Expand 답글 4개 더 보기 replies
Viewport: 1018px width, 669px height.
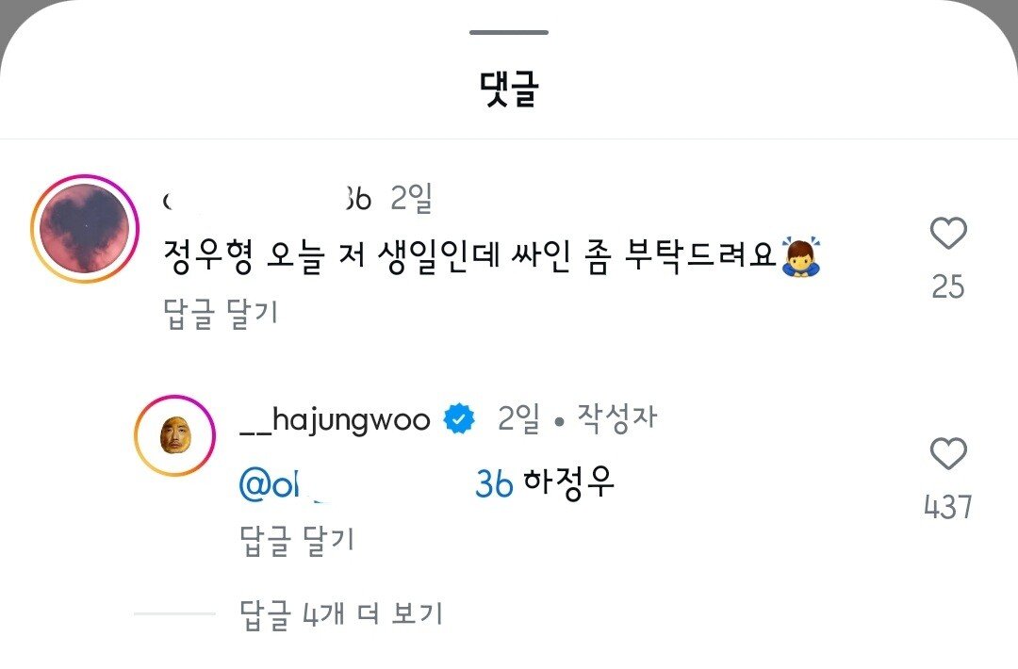341,613
